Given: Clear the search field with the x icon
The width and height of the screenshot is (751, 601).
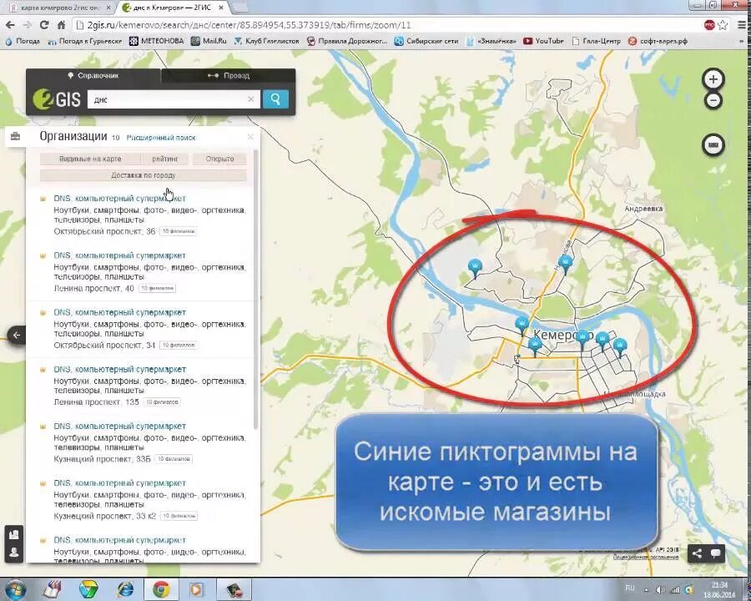Looking at the screenshot, I should (250, 99).
